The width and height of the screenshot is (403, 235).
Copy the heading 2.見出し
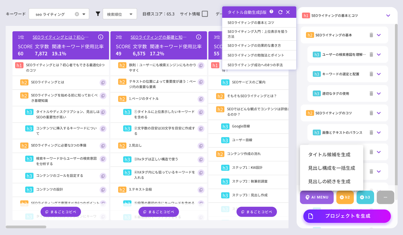[201, 146]
